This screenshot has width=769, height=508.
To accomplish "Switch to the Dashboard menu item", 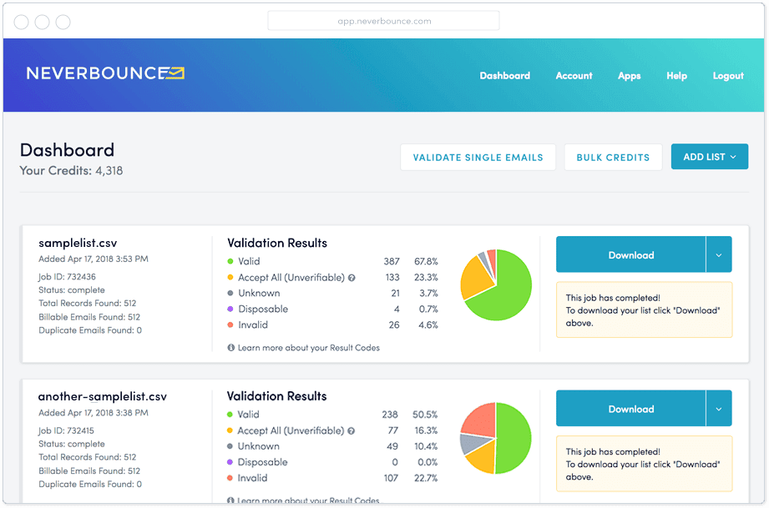I will (504, 75).
